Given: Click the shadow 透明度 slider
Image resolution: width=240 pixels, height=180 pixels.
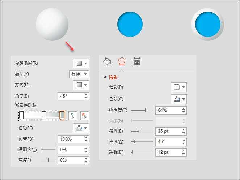Looking at the screenshot, I should (142, 110).
